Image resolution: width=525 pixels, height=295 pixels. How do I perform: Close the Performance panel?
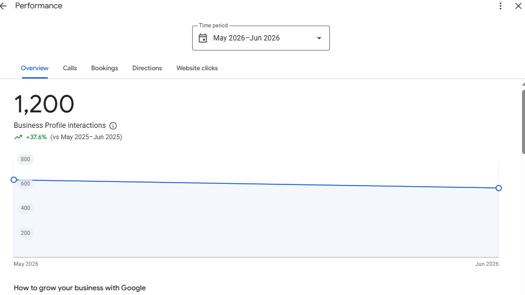518,6
